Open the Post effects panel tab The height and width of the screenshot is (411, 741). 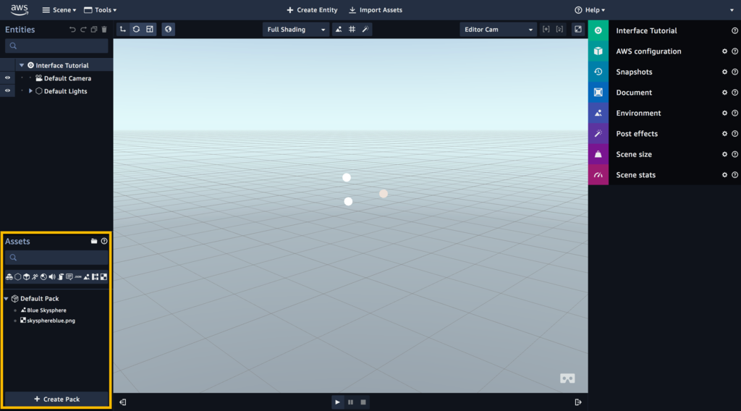[x=598, y=134]
